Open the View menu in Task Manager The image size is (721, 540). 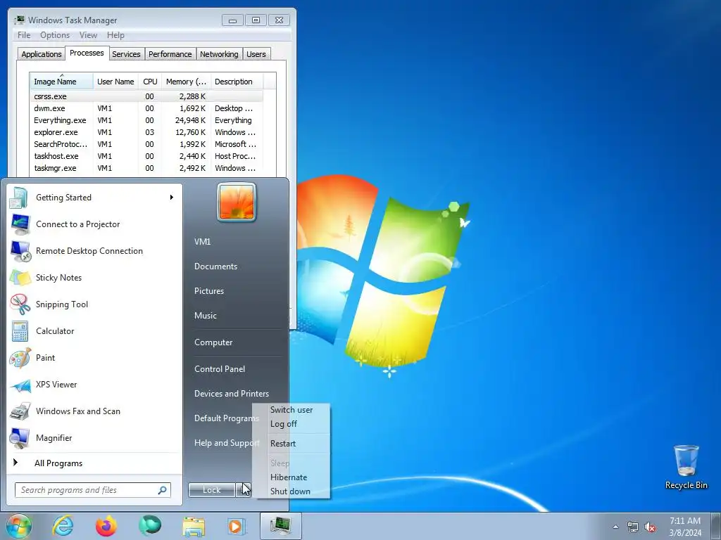point(88,35)
